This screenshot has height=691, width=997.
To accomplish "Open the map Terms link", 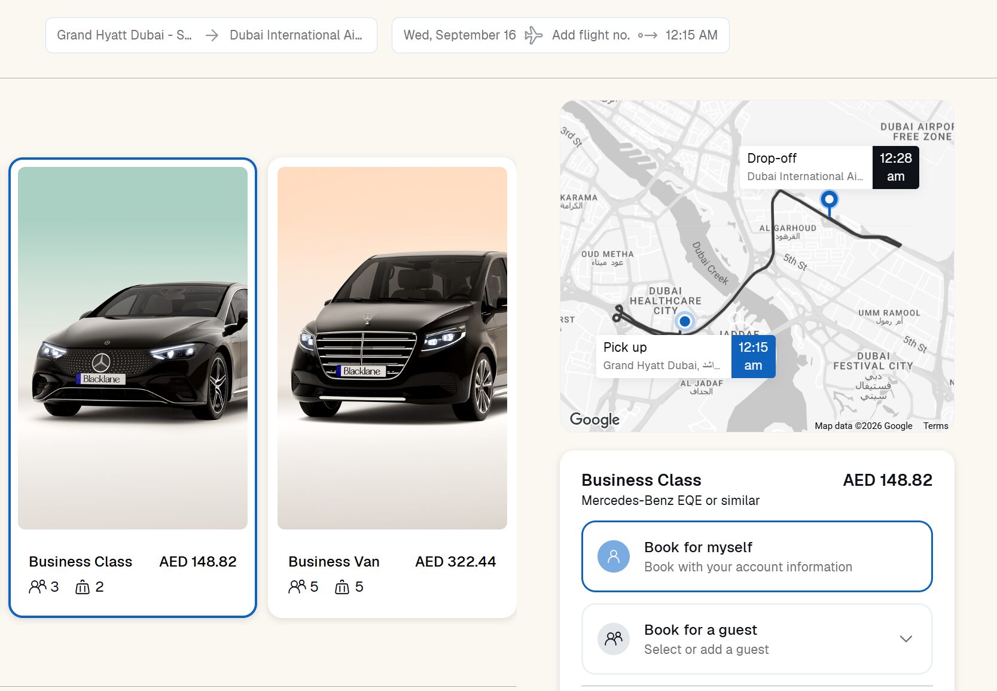I will (x=935, y=426).
